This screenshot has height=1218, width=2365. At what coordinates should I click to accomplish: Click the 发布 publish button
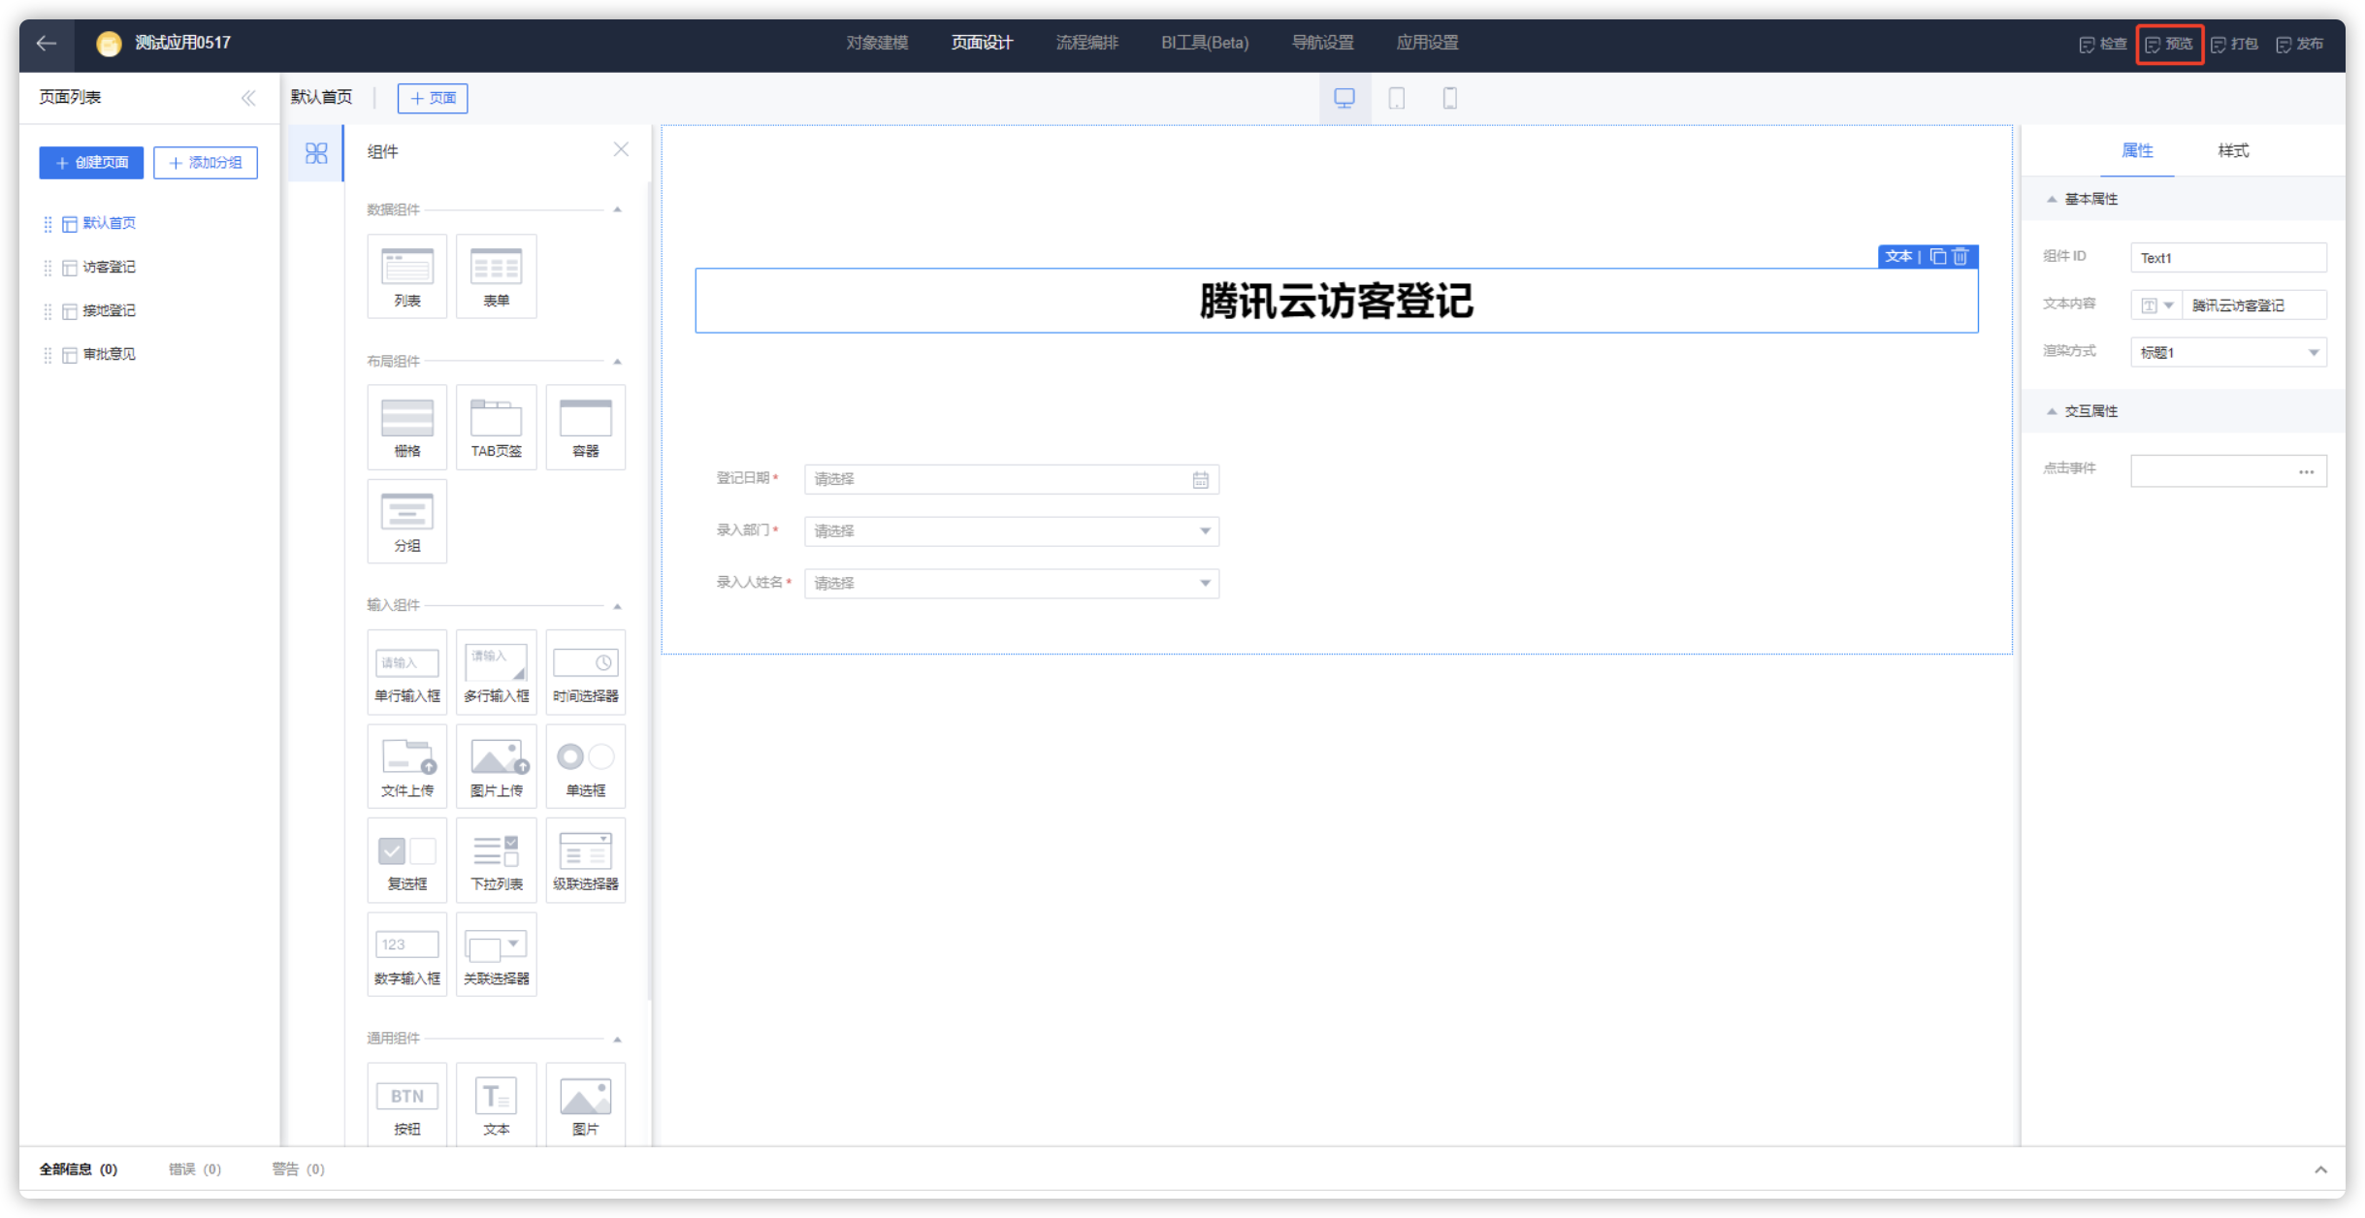(x=2300, y=44)
